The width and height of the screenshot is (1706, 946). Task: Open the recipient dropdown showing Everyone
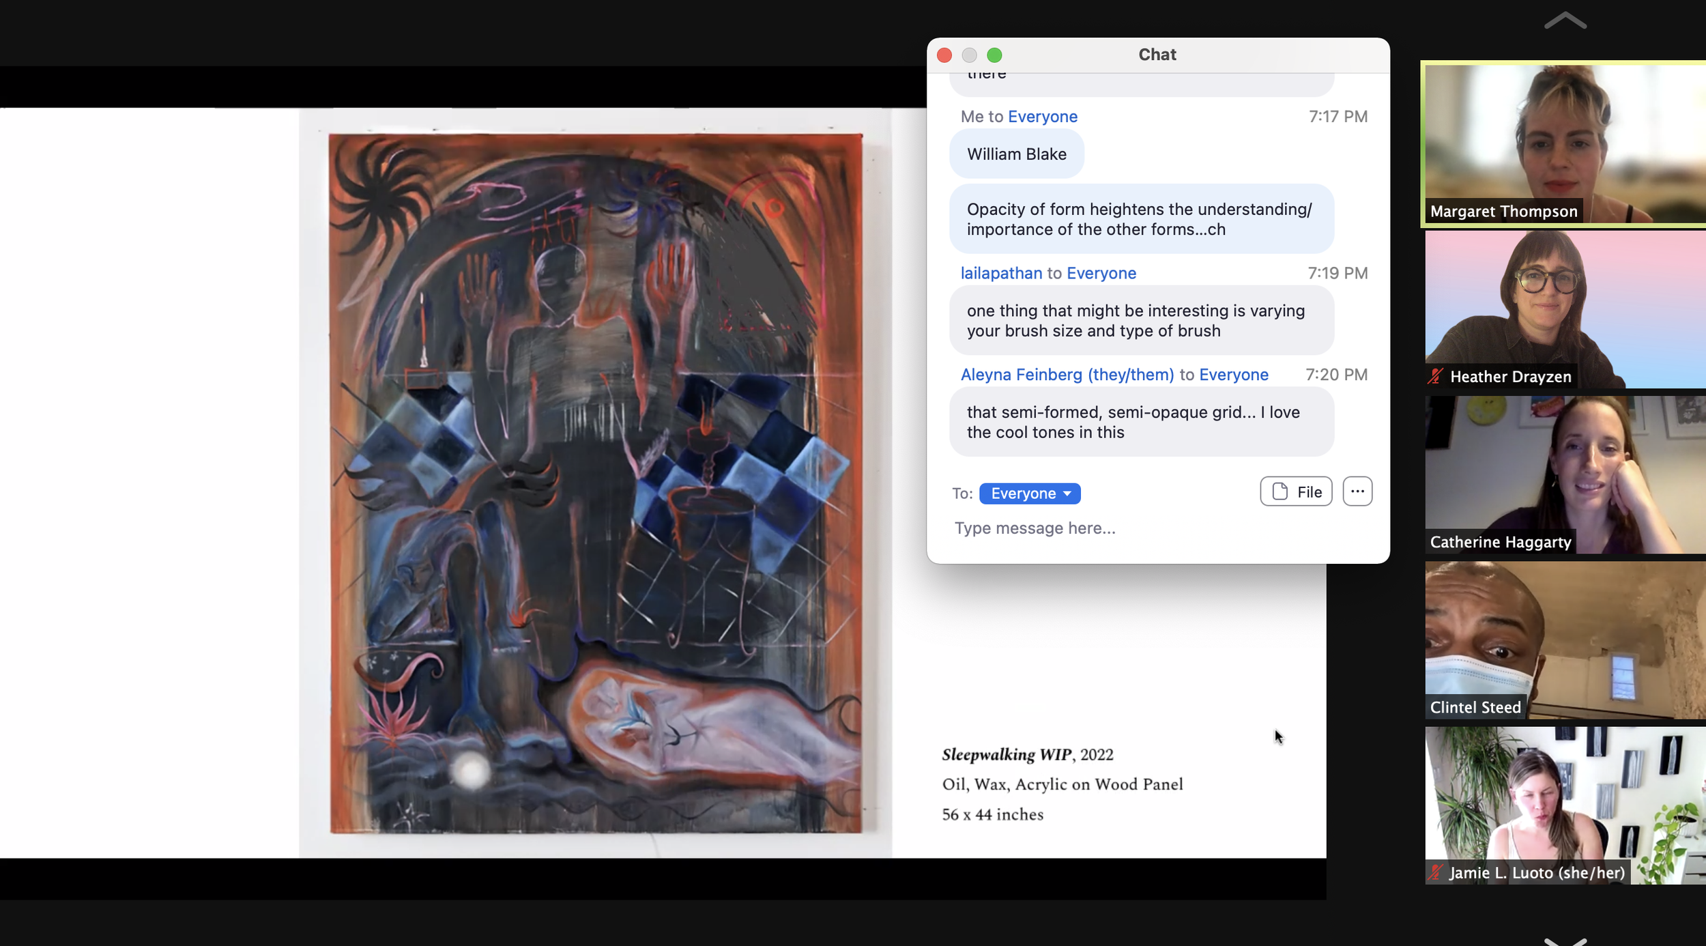click(1030, 491)
